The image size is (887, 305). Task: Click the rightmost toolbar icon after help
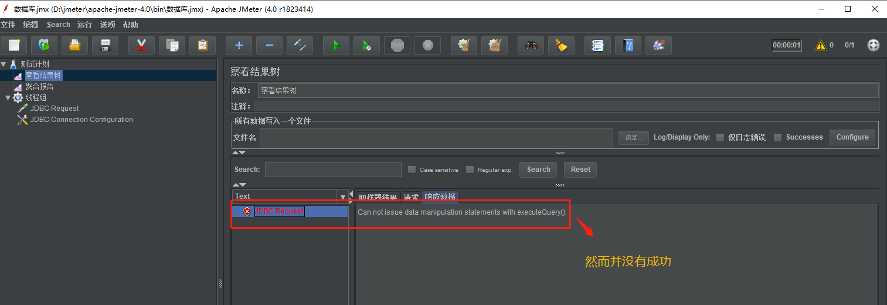click(658, 45)
